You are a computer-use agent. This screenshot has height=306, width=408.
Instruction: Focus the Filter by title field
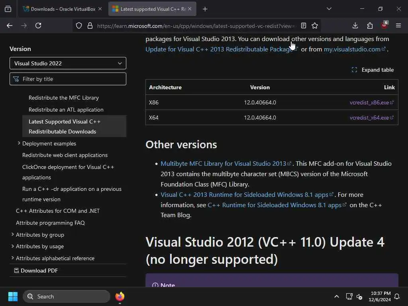pyautogui.click(x=68, y=79)
